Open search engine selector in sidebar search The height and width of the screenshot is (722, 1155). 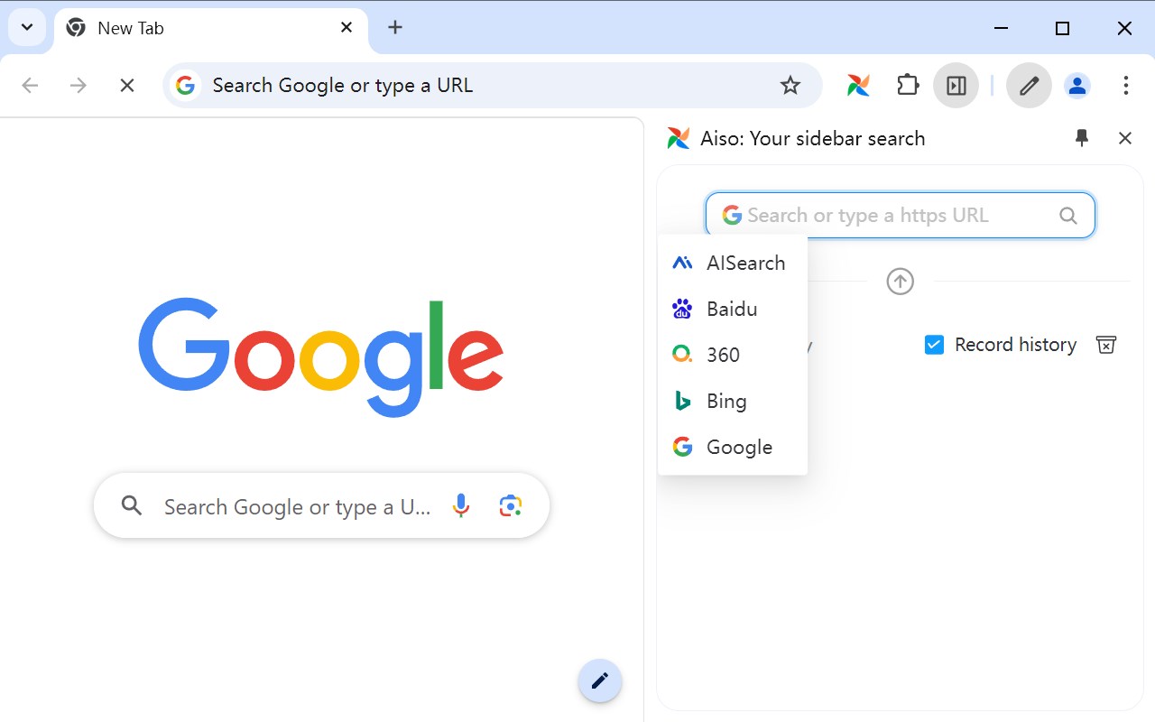click(x=732, y=216)
